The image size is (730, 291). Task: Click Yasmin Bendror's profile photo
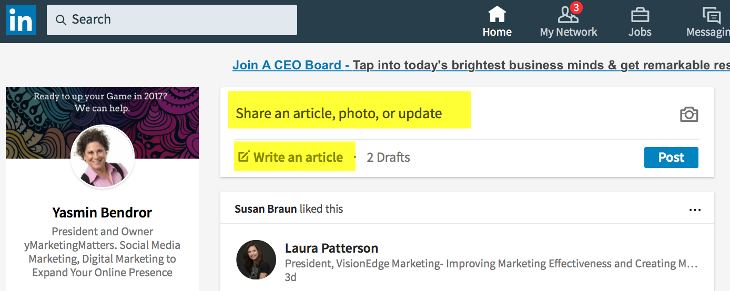click(103, 157)
